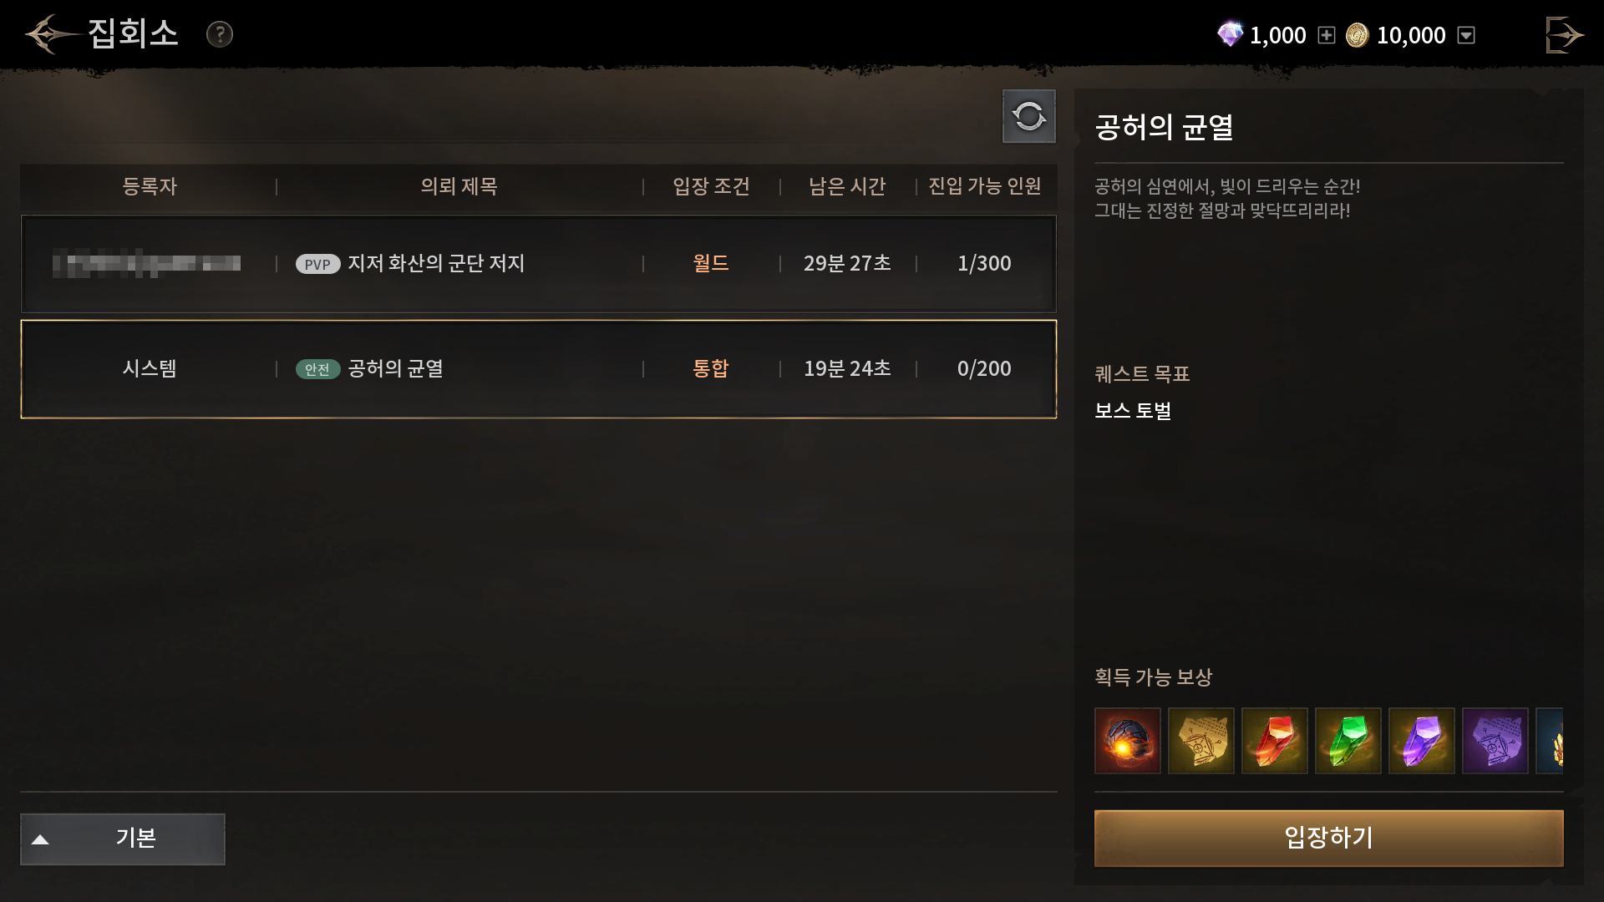This screenshot has width=1604, height=902.
Task: Expand the gold currency dropdown arrow
Action: 1466,35
